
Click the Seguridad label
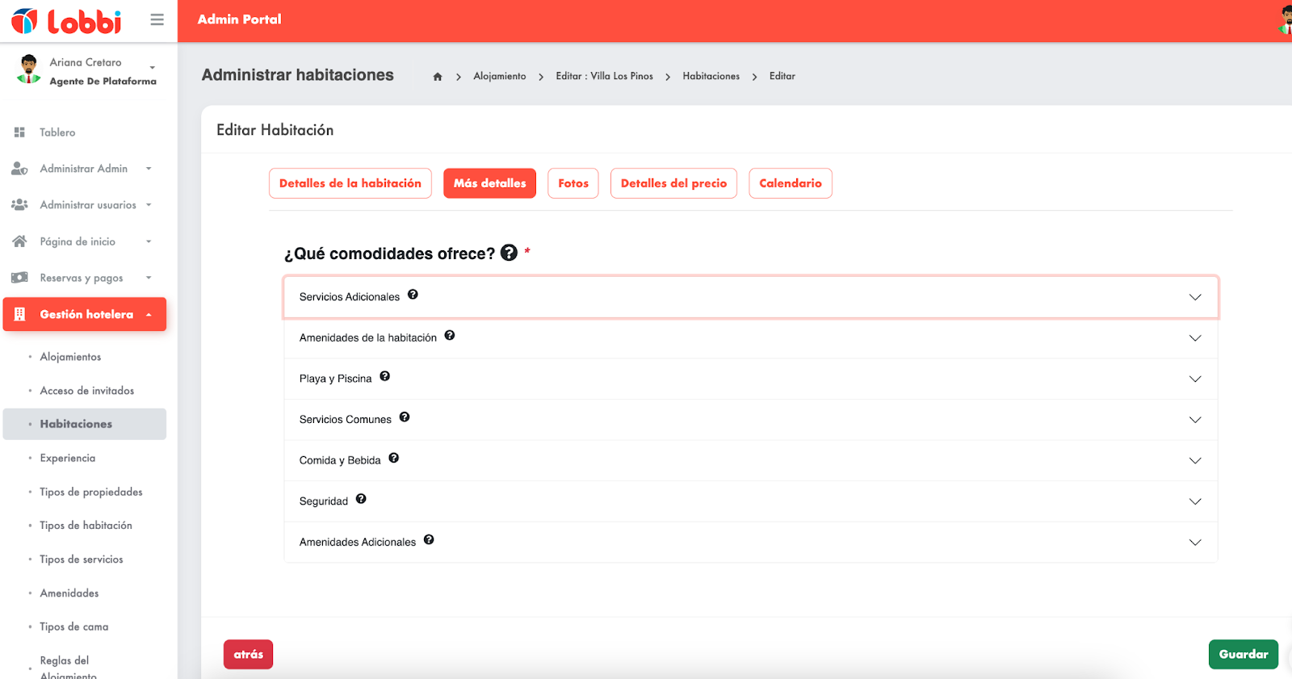click(324, 501)
